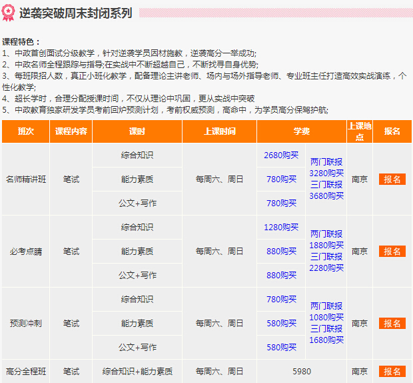Click the medal icon beside the series title
This screenshot has height=383, width=413.
tap(9, 13)
